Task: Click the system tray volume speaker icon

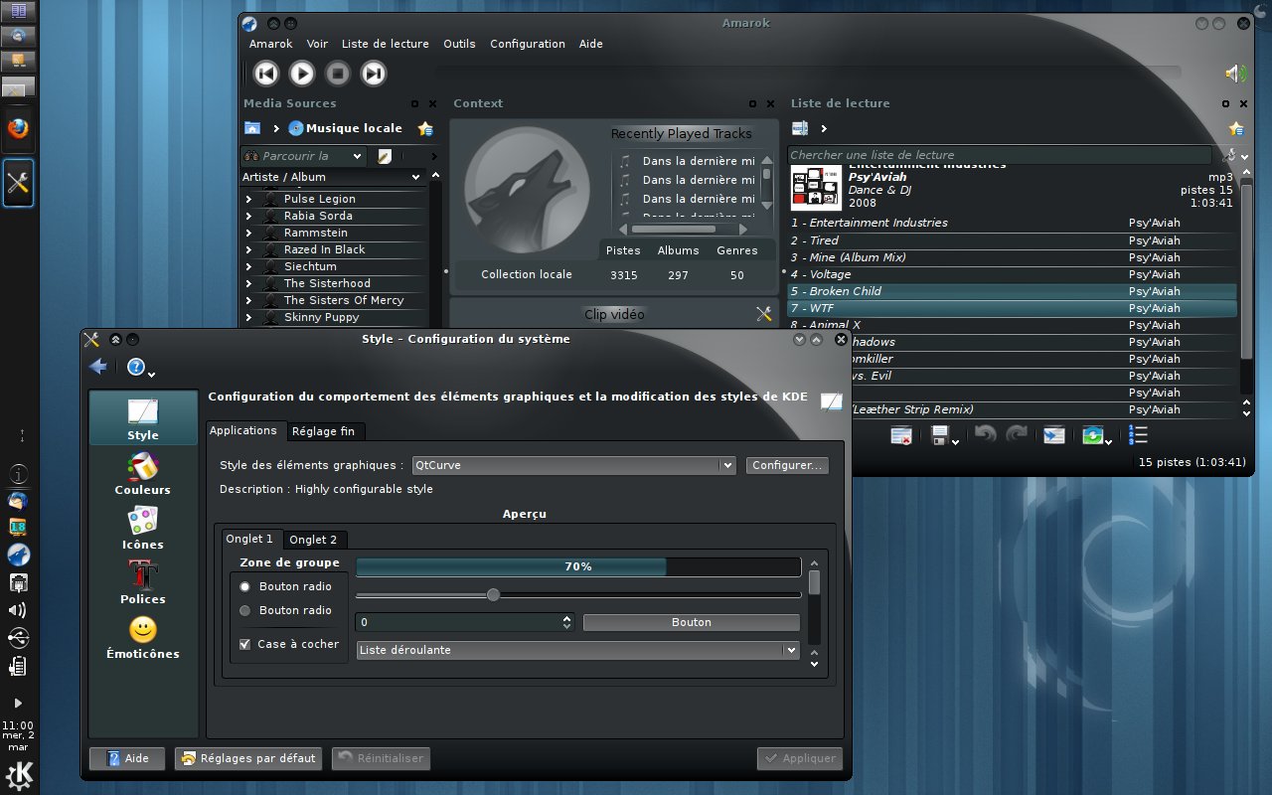Action: coord(18,610)
